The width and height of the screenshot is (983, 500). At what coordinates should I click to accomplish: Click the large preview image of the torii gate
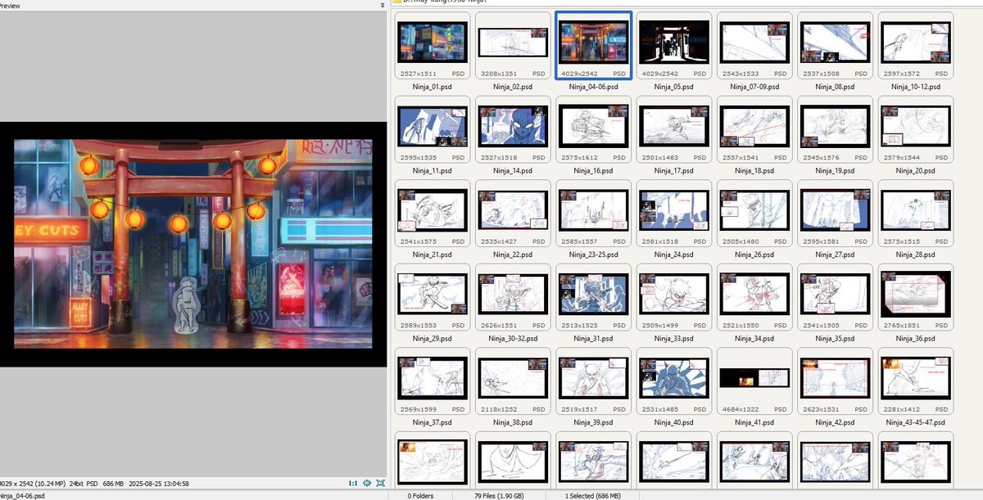pos(193,244)
